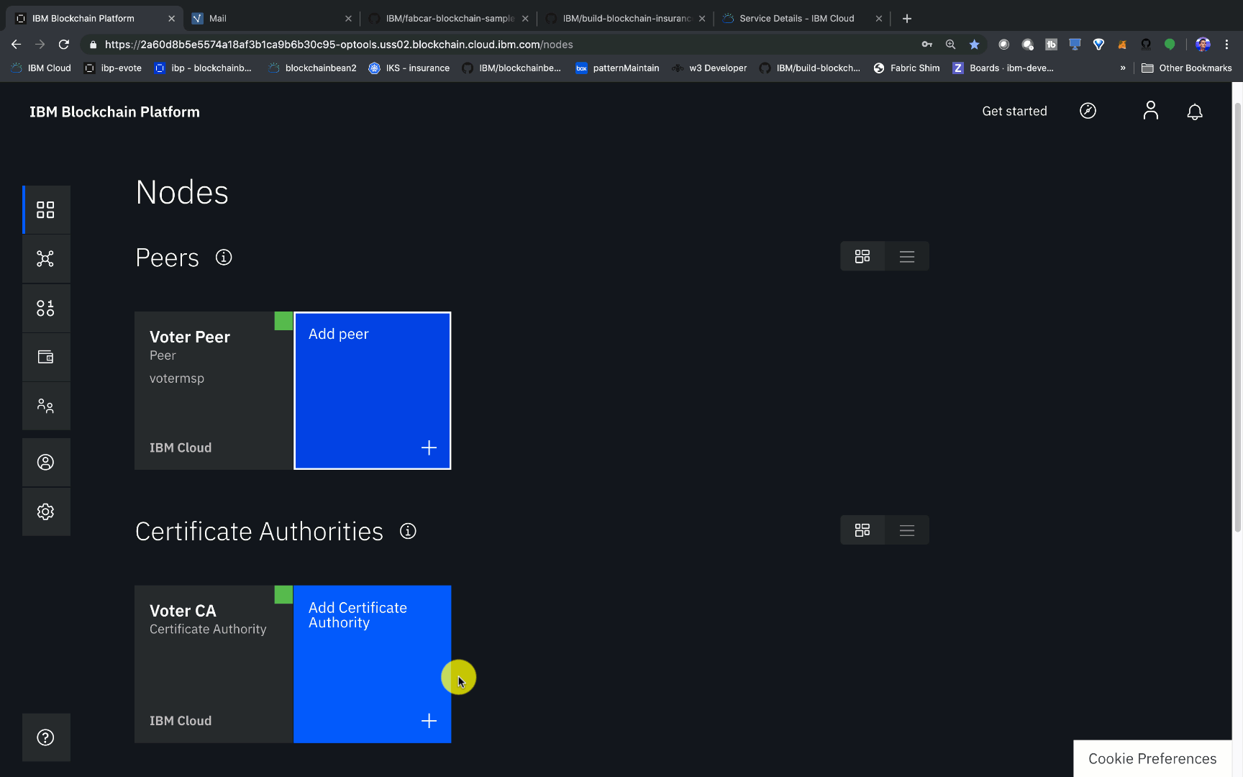Close the IBM Blockchain Platform tab
1243x777 pixels.
click(171, 19)
